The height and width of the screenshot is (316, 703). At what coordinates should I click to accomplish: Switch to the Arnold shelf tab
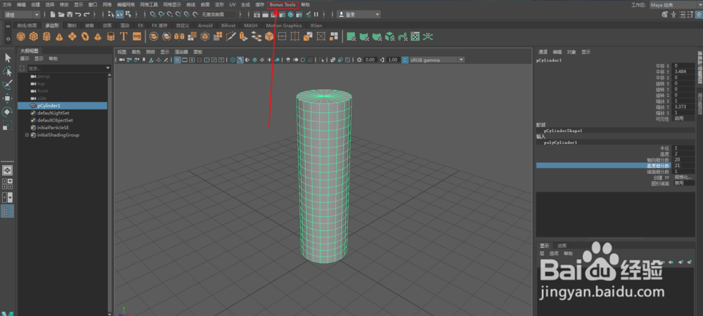pyautogui.click(x=205, y=25)
